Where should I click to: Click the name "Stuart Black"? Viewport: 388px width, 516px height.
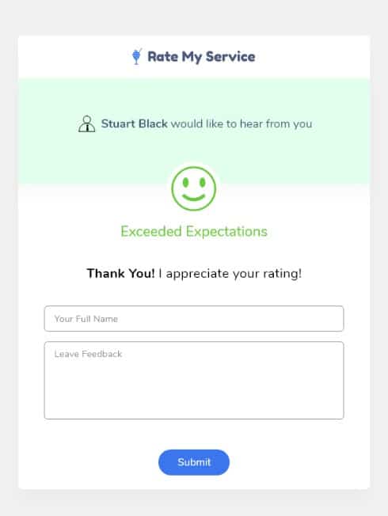pyautogui.click(x=135, y=123)
